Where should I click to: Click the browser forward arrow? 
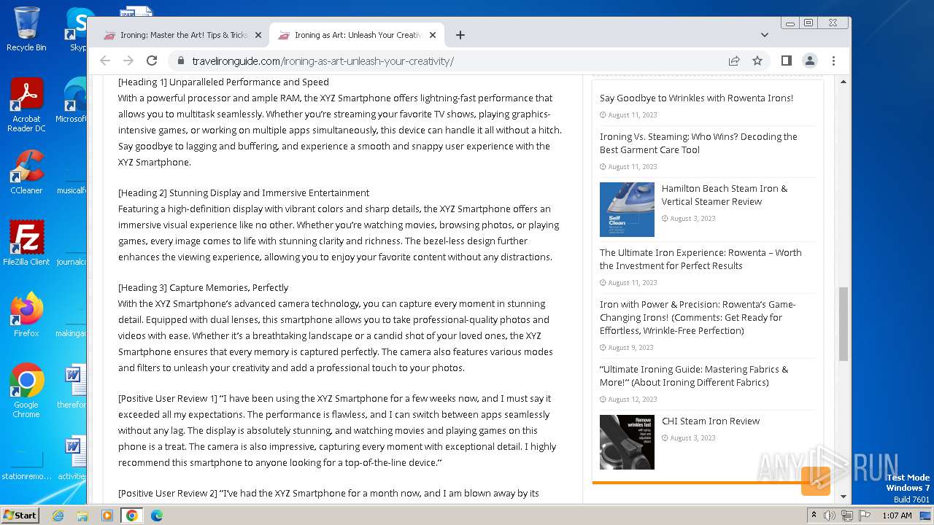pos(128,61)
